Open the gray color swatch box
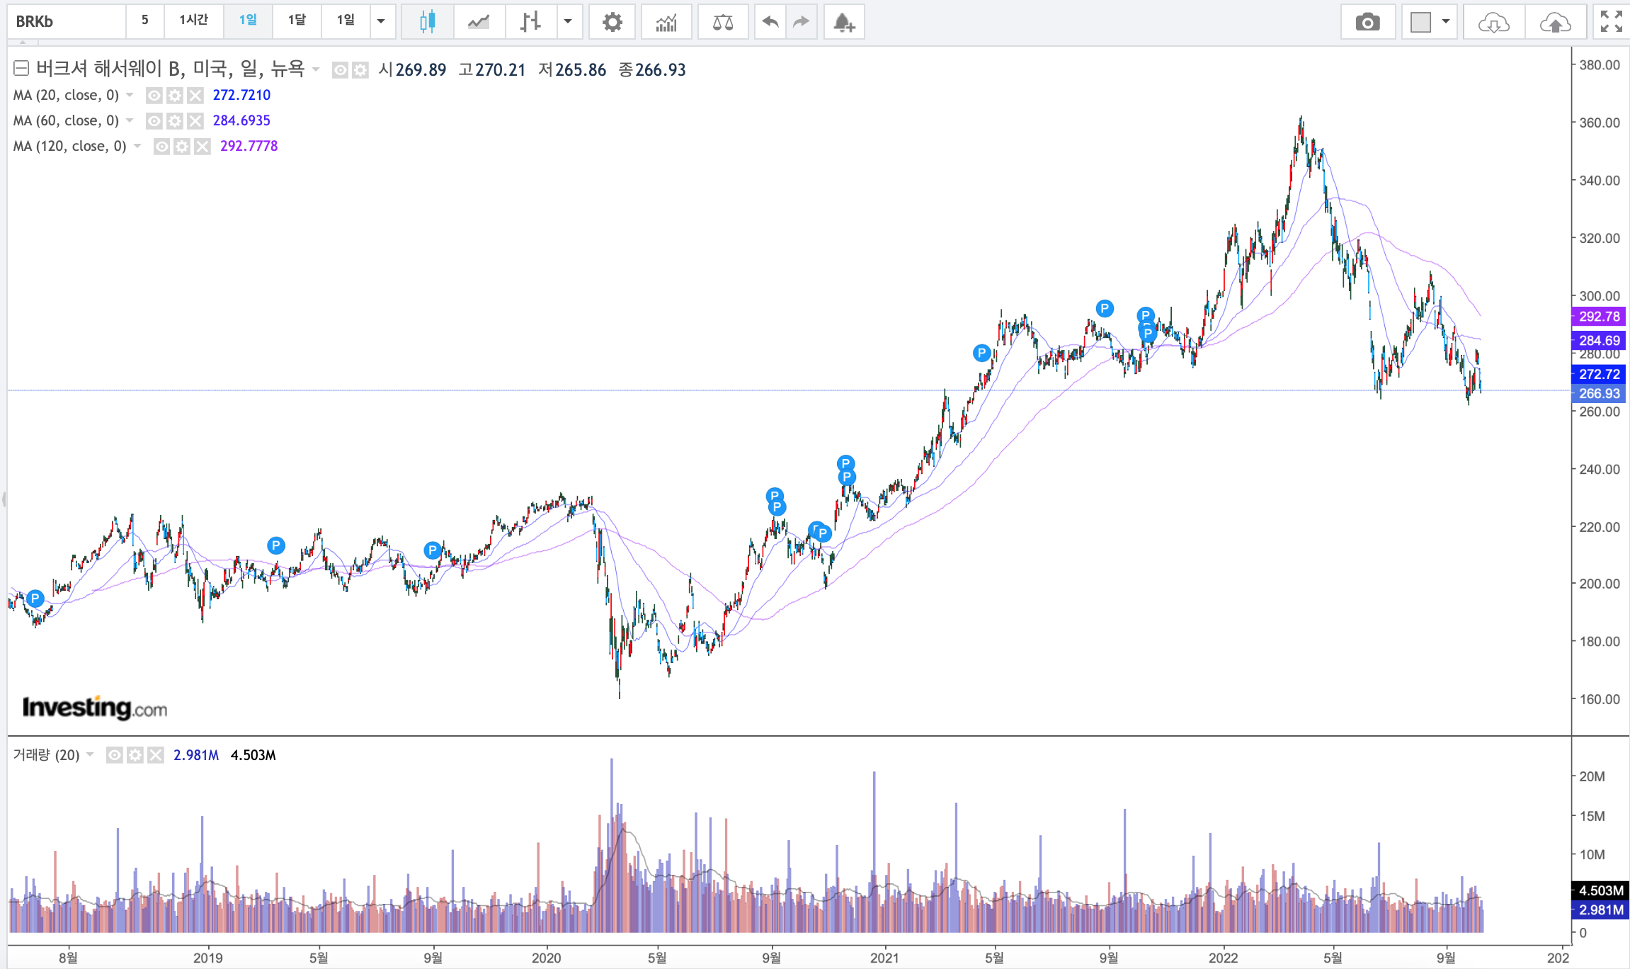The width and height of the screenshot is (1630, 969). (x=1420, y=22)
